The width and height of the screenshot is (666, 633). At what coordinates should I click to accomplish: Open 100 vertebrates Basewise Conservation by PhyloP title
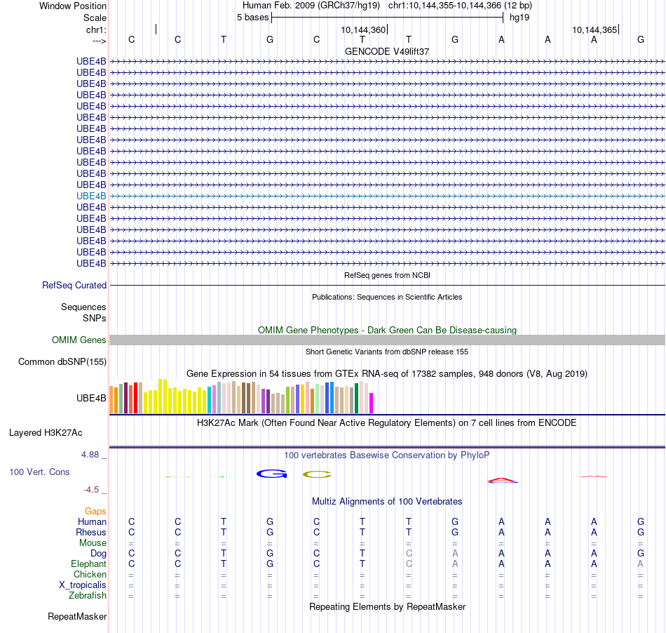(387, 455)
